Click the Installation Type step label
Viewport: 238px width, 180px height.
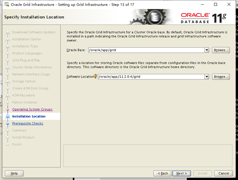point(25,46)
